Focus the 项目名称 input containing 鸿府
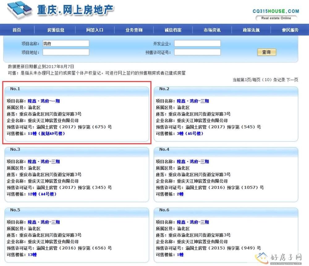 (66, 43)
